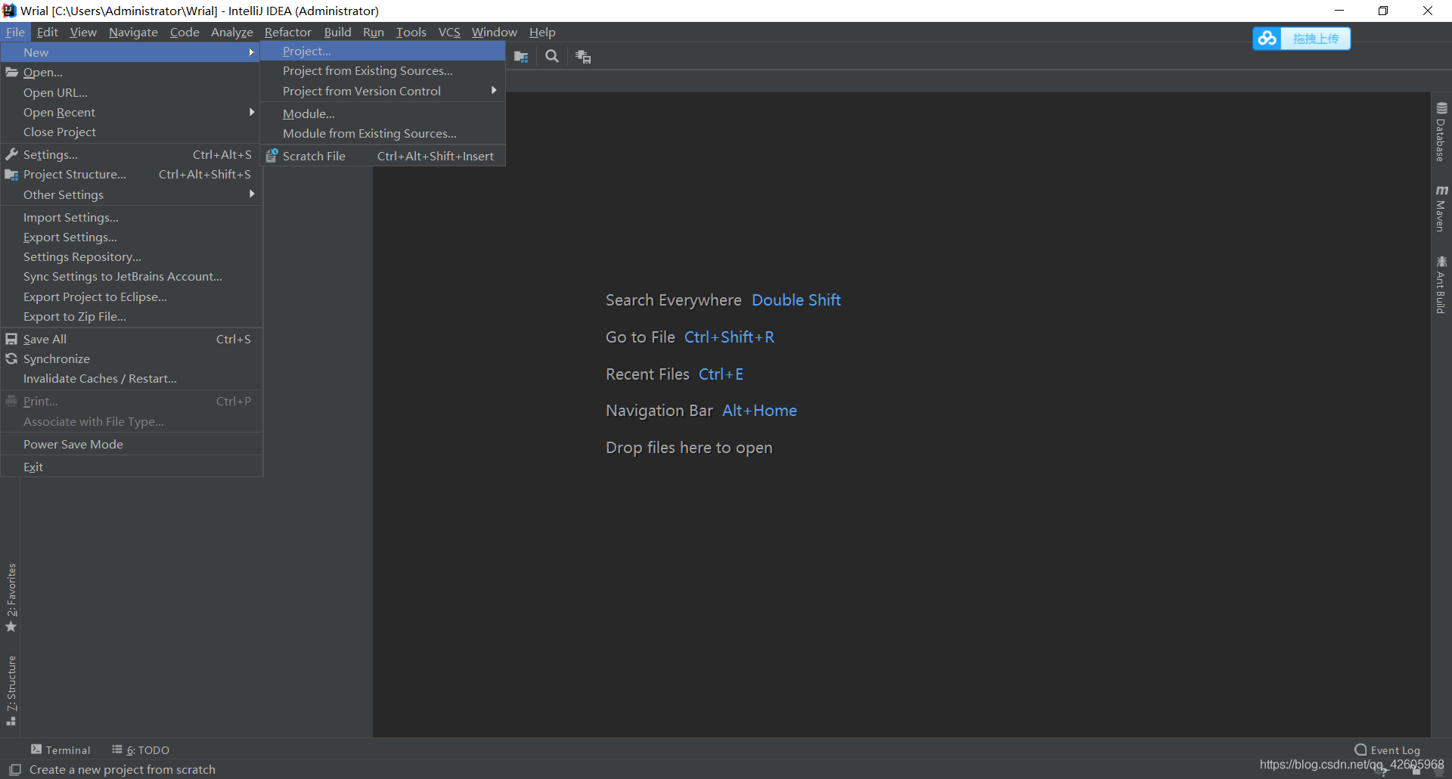Expand the New submenu arrow
The height and width of the screenshot is (779, 1452).
[x=251, y=52]
